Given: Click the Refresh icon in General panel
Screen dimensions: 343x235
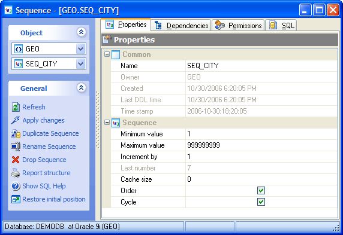Looking at the screenshot, I should (x=16, y=107).
